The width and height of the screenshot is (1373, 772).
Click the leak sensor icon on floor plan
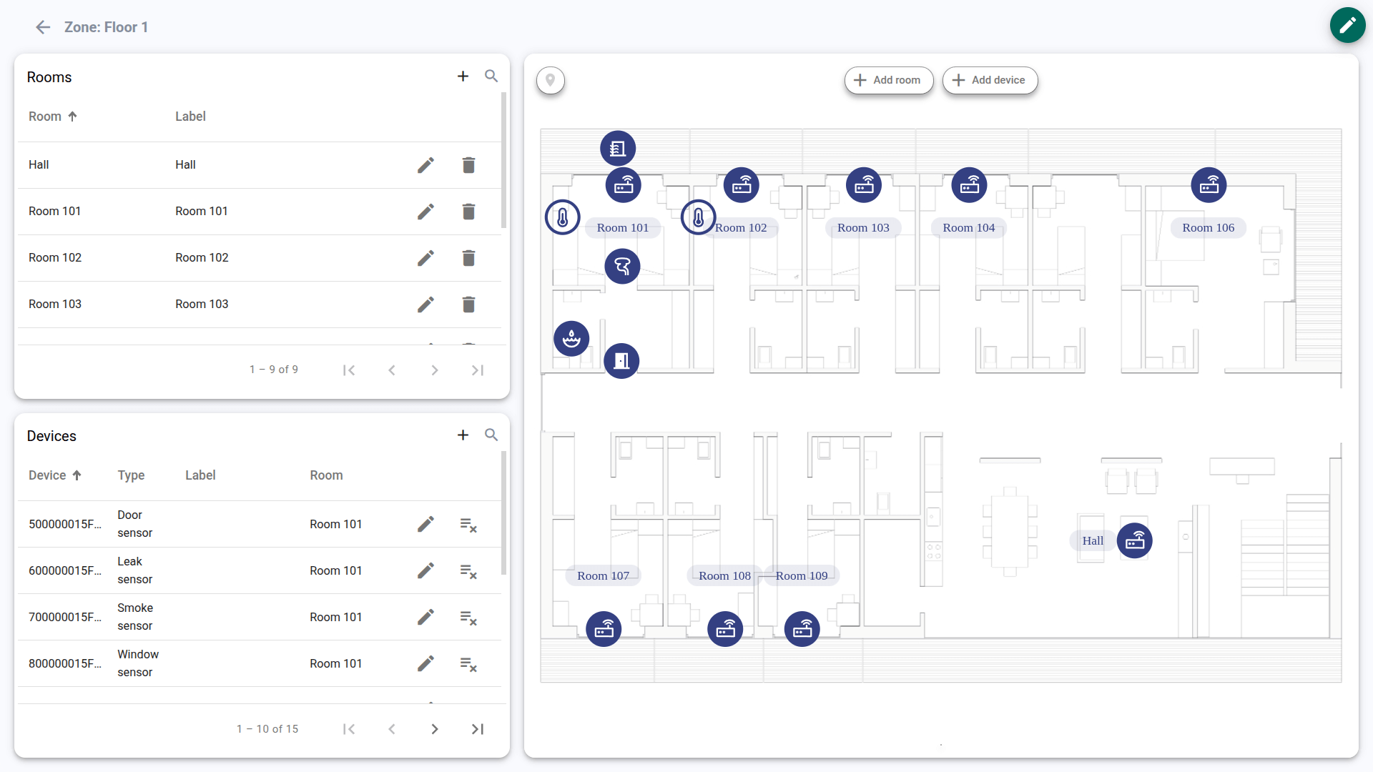coord(571,338)
